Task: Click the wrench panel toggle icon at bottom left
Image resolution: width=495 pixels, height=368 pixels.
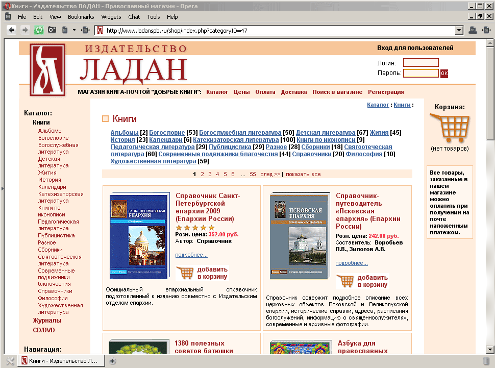Action: tap(10, 361)
